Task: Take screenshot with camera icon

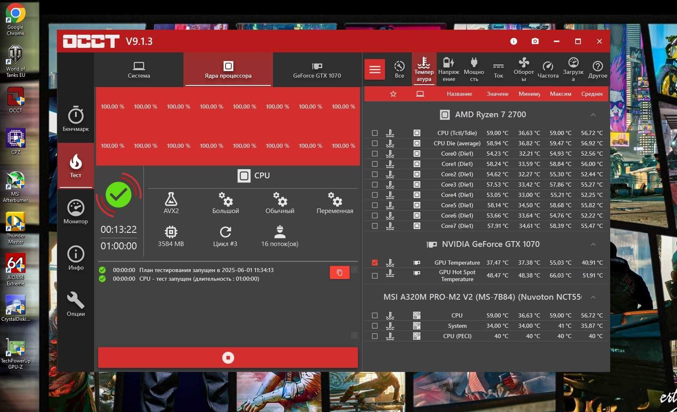Action: pyautogui.click(x=535, y=41)
